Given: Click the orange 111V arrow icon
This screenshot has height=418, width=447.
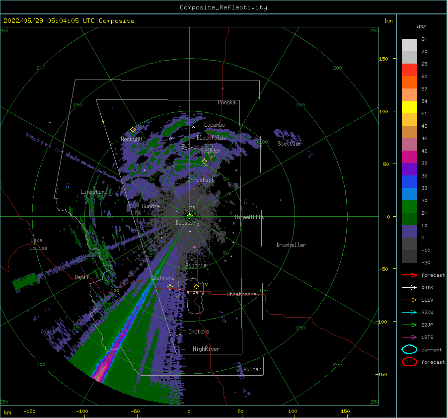Looking at the screenshot, I should point(409,300).
